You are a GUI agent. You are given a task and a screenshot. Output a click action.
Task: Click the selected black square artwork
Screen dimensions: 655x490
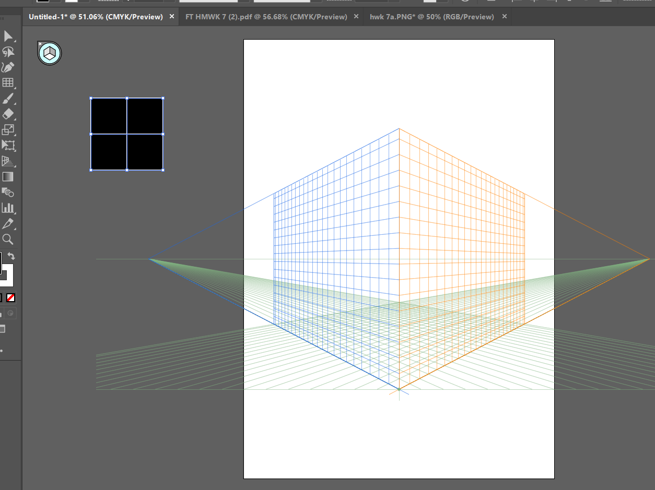(126, 134)
